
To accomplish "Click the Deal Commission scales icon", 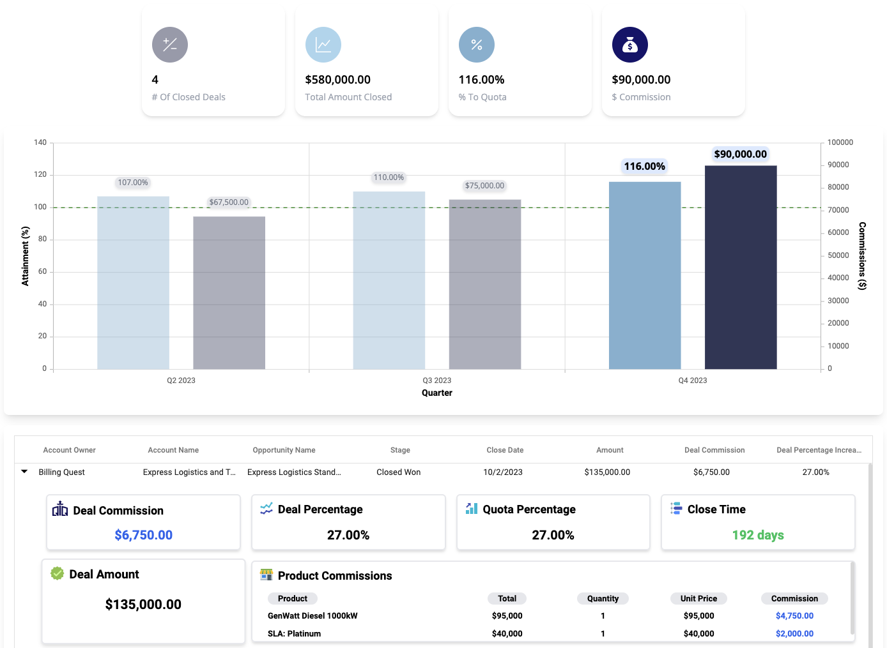I will (60, 509).
